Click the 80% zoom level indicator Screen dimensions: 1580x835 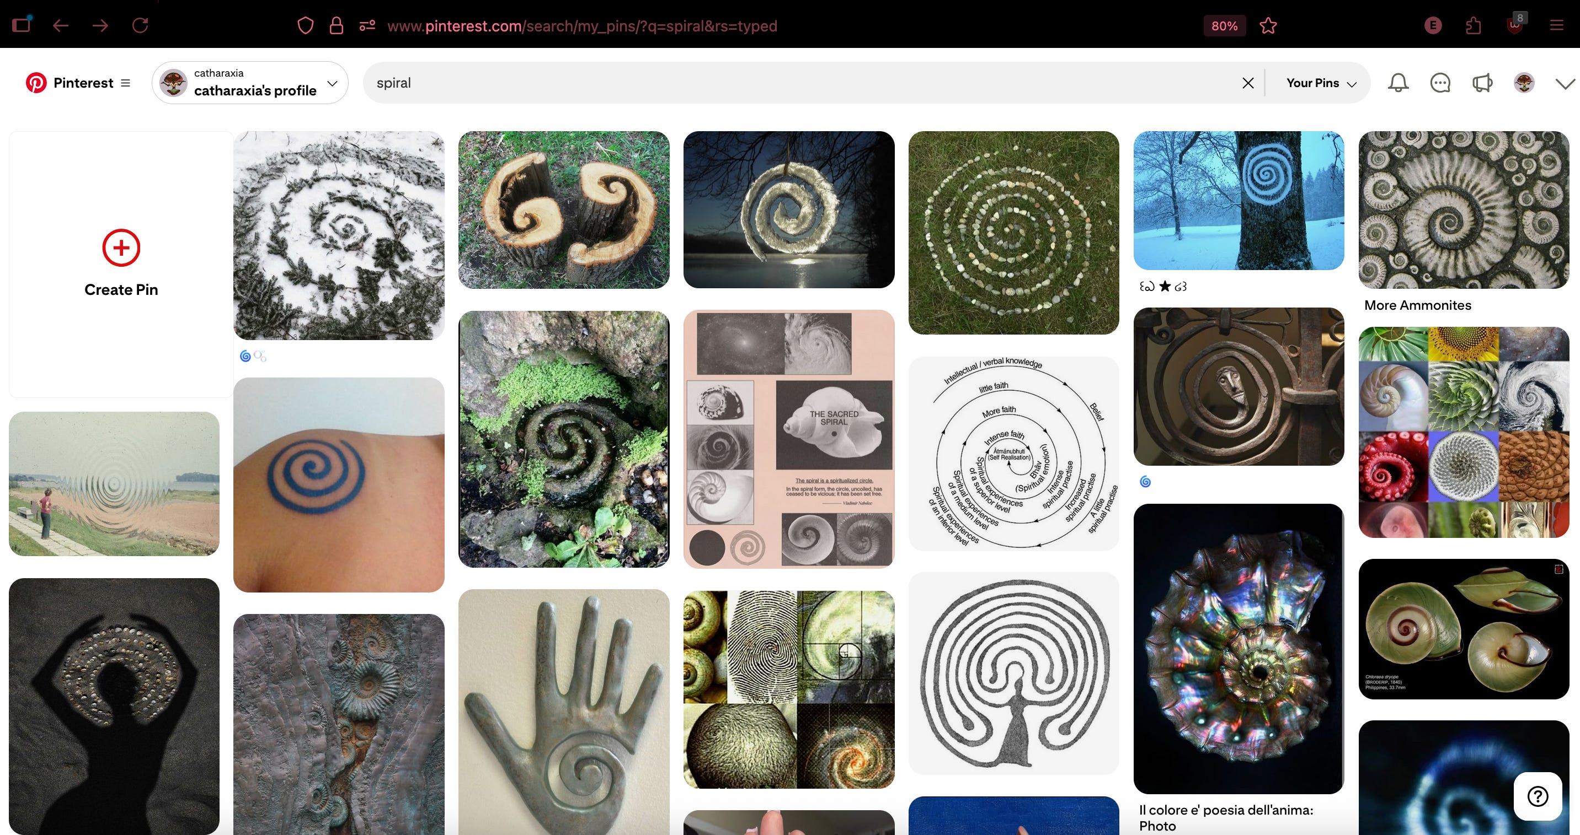coord(1224,26)
